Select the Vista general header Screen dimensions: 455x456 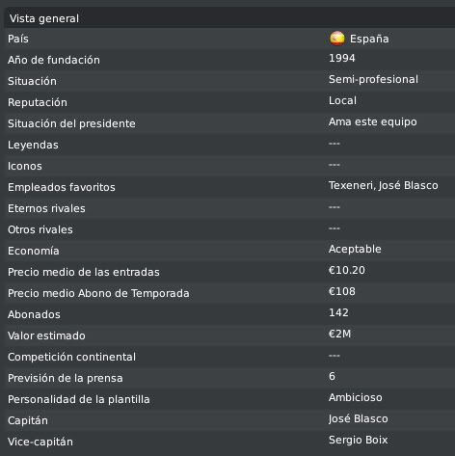[229, 17]
